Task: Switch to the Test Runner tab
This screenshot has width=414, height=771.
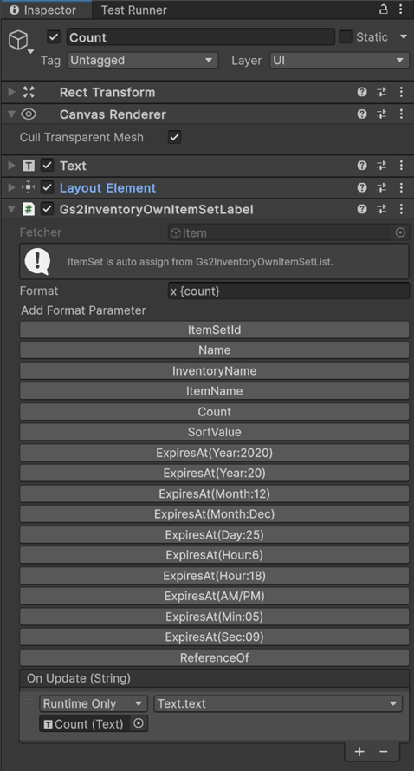Action: (x=134, y=10)
